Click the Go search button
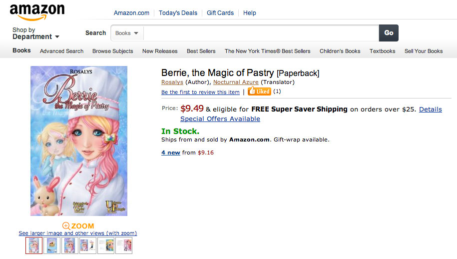Screen dimensions: 457x259 click(389, 33)
